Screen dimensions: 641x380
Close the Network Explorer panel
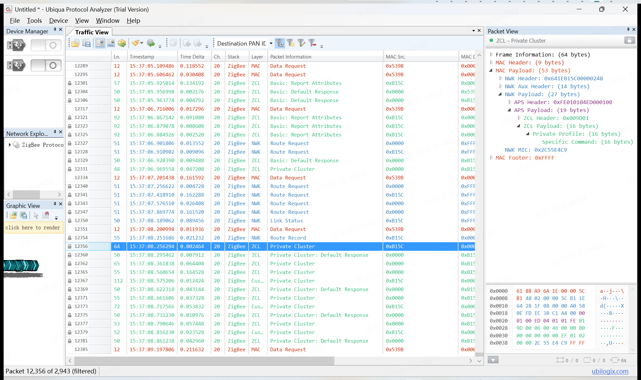click(x=60, y=132)
